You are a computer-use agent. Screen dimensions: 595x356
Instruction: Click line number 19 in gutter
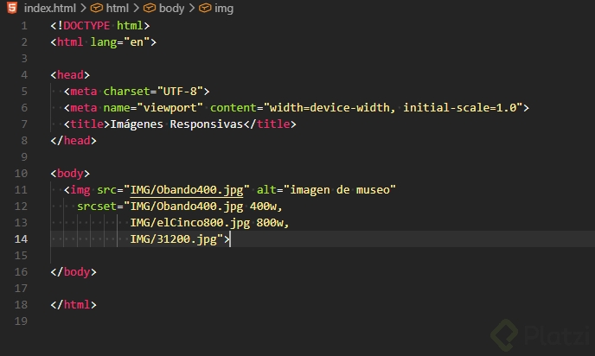click(x=21, y=321)
